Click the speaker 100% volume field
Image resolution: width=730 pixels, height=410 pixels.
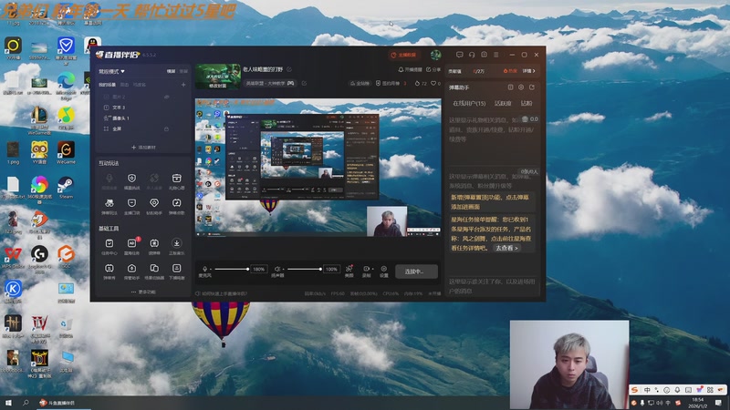(331, 269)
